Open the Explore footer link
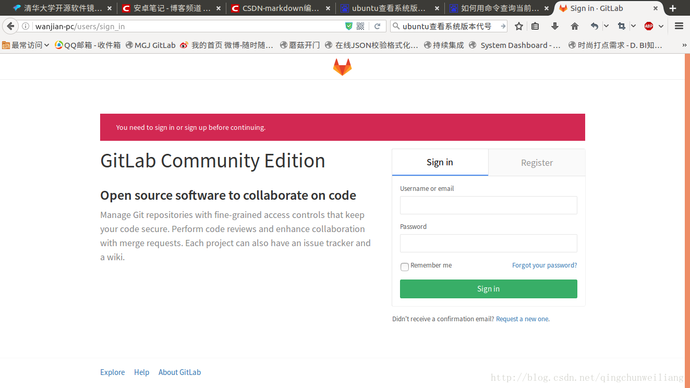The width and height of the screenshot is (690, 388). point(113,372)
